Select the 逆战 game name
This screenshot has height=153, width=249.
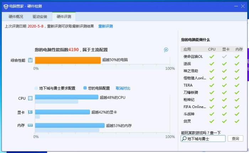187,64
